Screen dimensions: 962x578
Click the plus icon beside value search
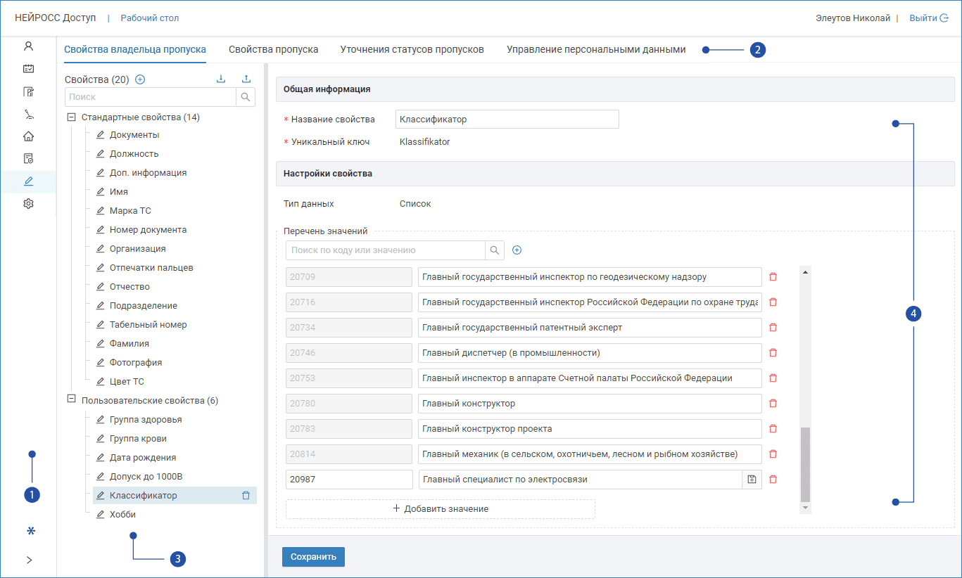pos(517,250)
